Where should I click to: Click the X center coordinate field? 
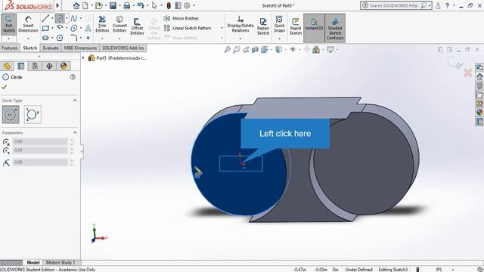[40, 141]
